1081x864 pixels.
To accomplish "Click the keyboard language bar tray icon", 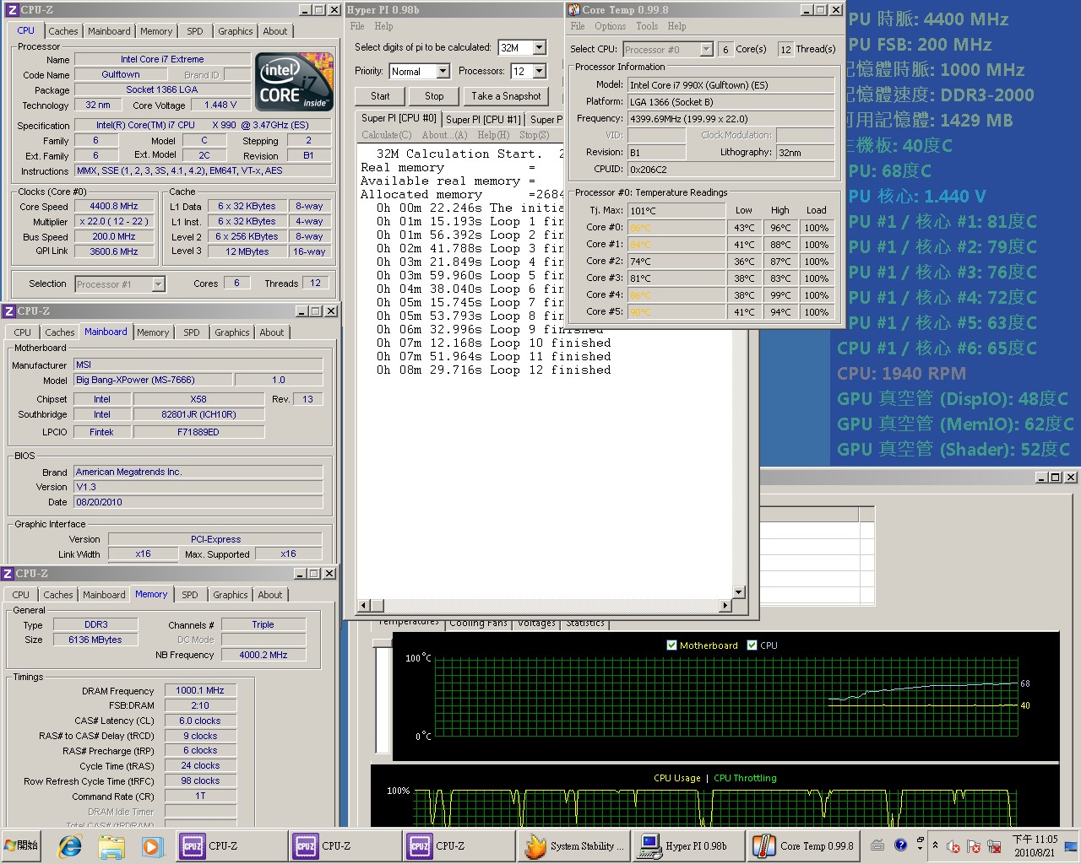I will [x=877, y=845].
